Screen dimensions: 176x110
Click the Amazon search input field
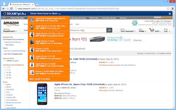88,30
